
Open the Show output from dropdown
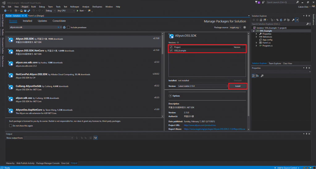pyautogui.click(x=48, y=138)
